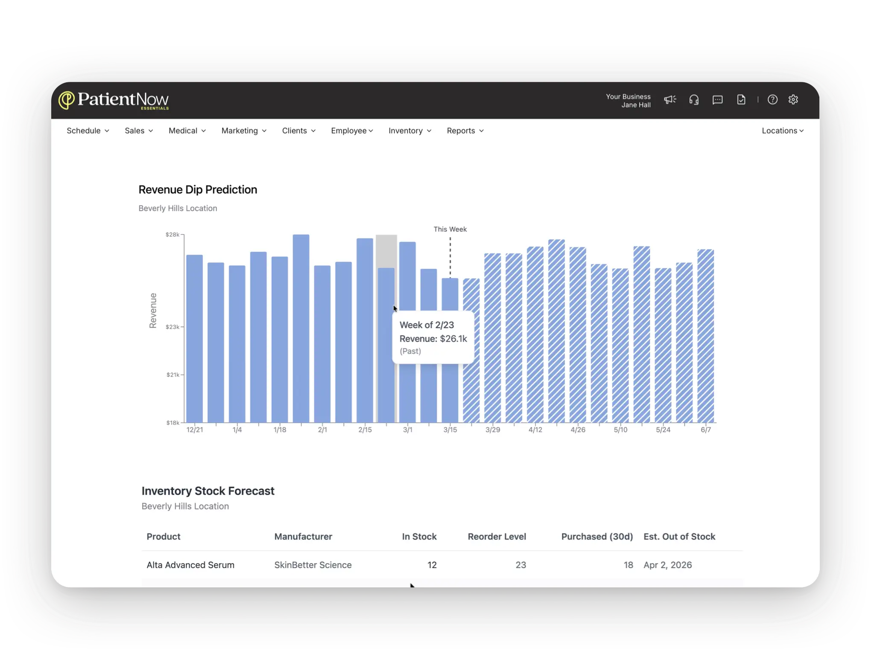871x668 pixels.
Task: Click the This Week marker label
Action: pos(450,229)
